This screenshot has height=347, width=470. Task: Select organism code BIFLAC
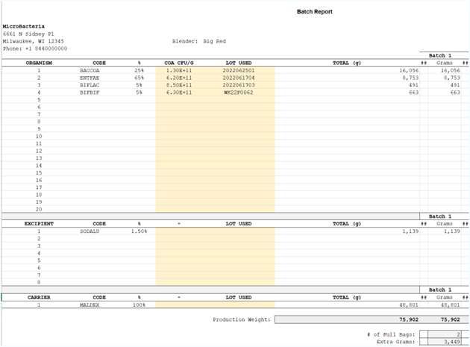tap(90, 85)
